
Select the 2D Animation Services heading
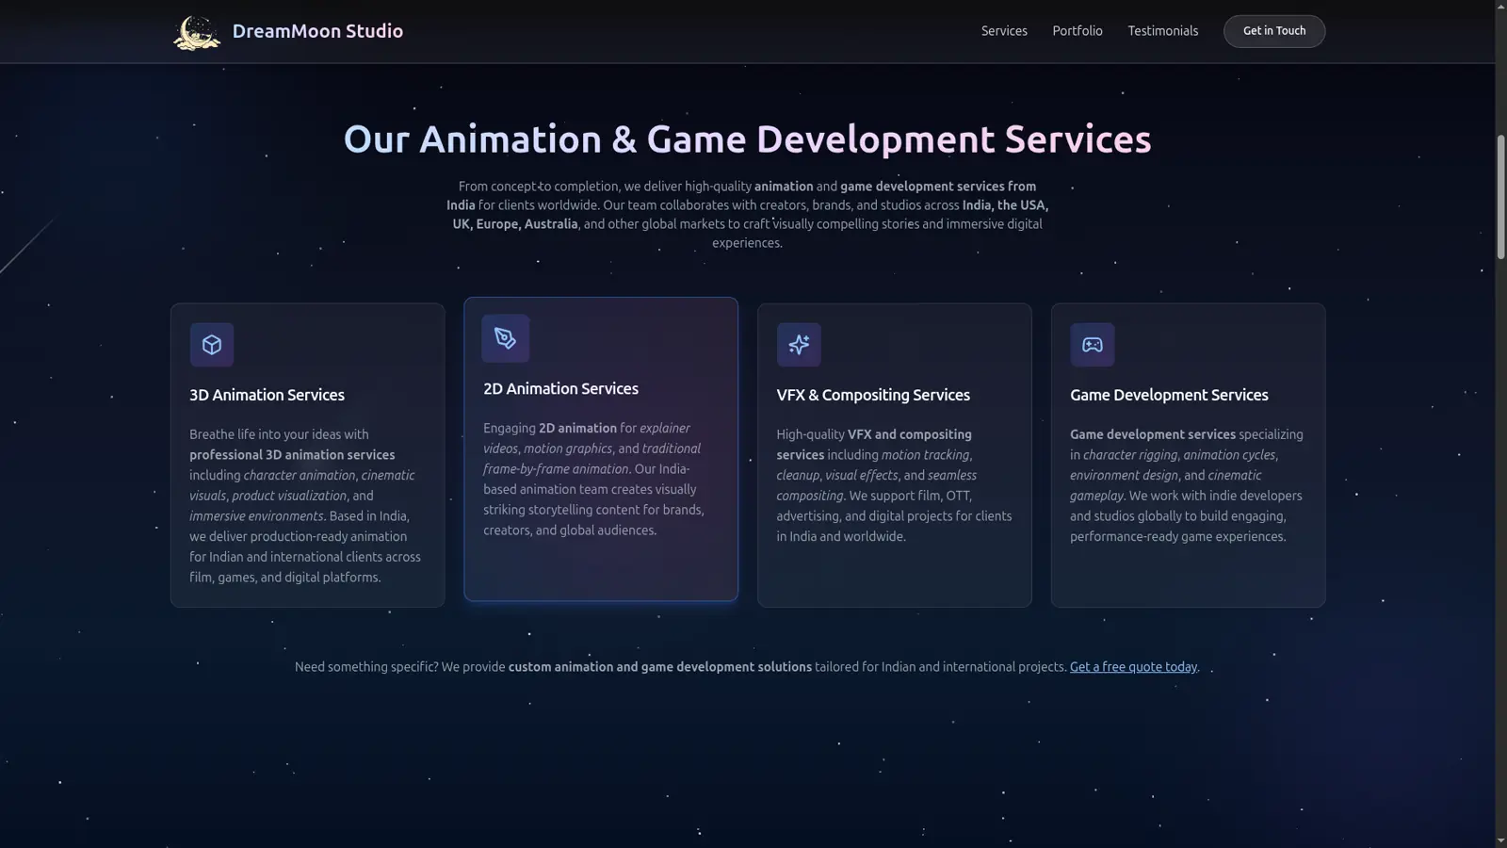[x=560, y=389]
